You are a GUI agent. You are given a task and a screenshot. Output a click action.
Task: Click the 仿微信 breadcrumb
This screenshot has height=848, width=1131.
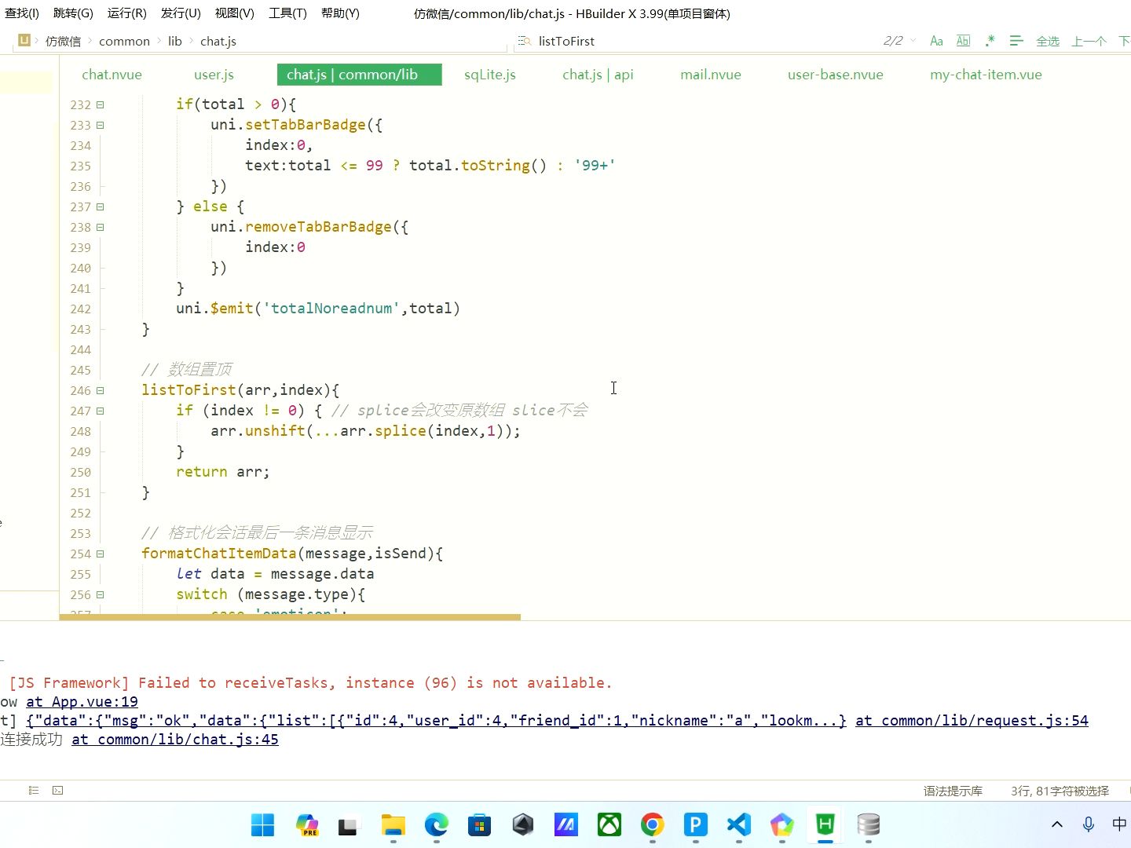pos(63,41)
